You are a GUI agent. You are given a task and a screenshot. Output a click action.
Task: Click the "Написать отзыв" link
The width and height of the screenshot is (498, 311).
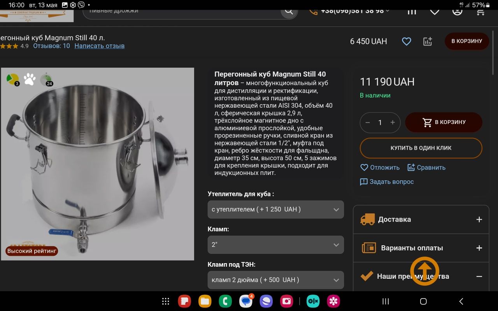click(x=100, y=46)
